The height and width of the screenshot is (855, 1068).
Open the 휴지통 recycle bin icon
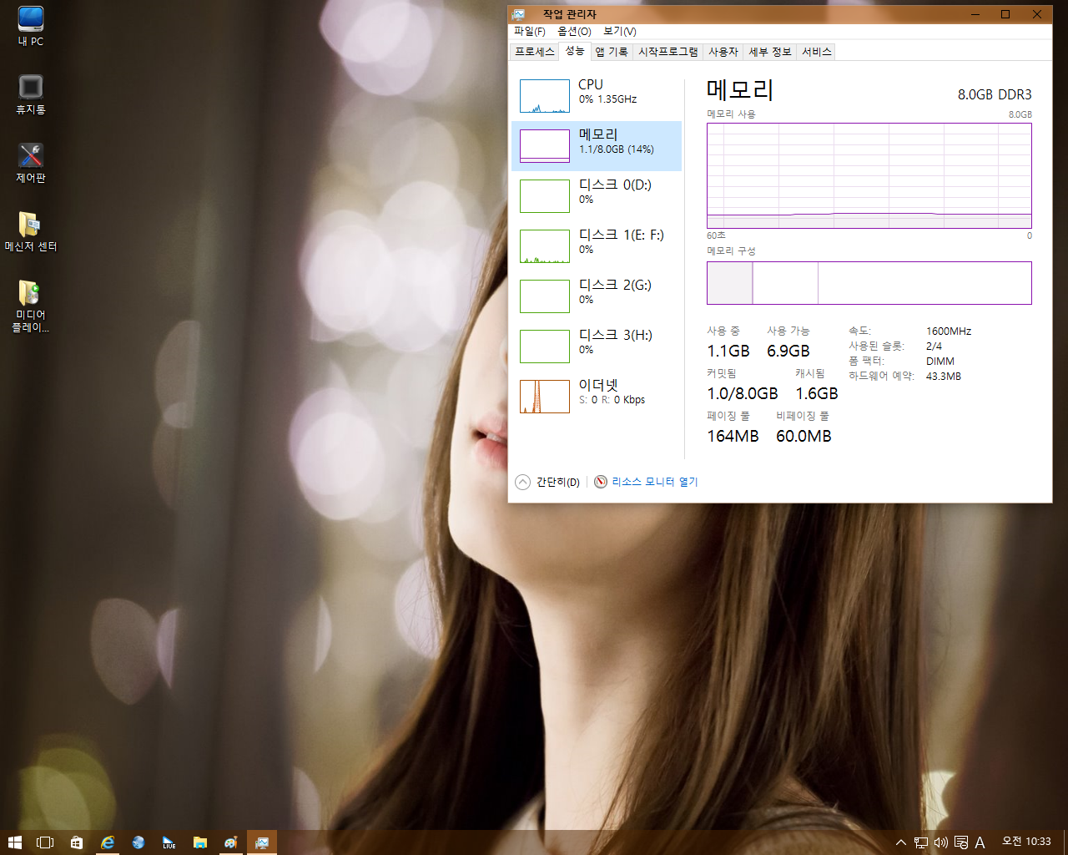coord(31,94)
